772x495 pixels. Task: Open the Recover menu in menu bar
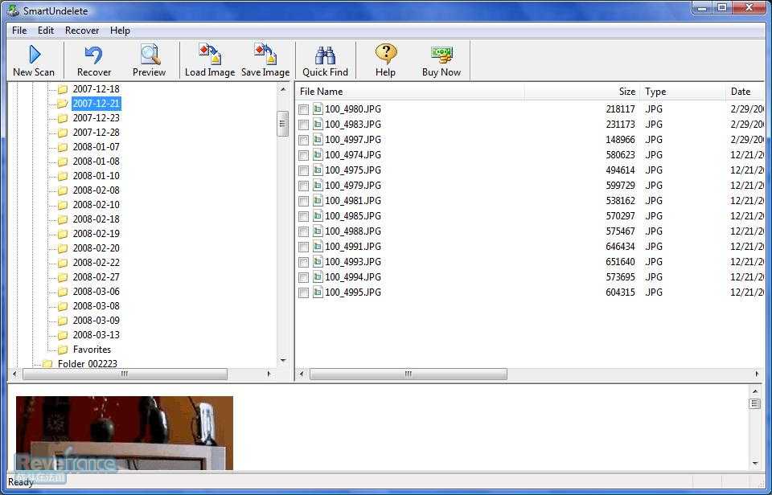click(82, 31)
